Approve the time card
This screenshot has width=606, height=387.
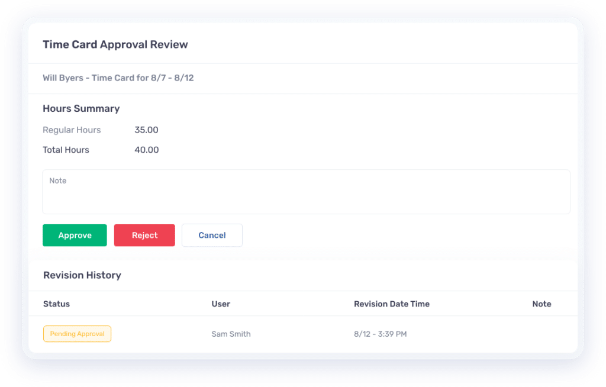[75, 235]
